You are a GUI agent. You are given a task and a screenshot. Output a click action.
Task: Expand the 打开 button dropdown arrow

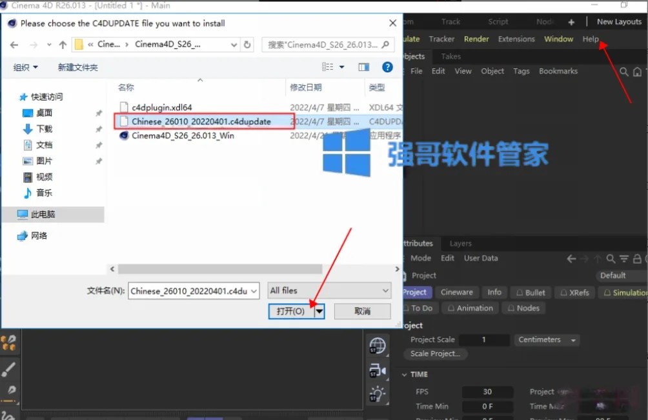click(x=319, y=311)
